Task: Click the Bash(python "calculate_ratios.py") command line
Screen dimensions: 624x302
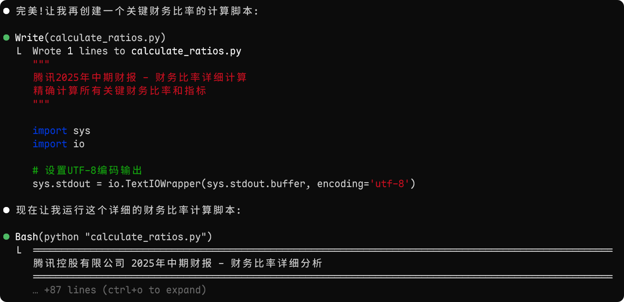Action: 114,237
